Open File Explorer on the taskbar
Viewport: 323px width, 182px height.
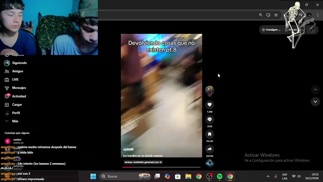pyautogui.click(x=188, y=176)
